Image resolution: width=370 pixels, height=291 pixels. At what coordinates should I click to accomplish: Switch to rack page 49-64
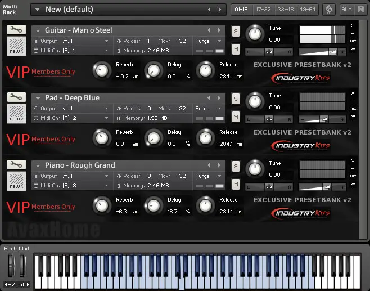pos(308,10)
